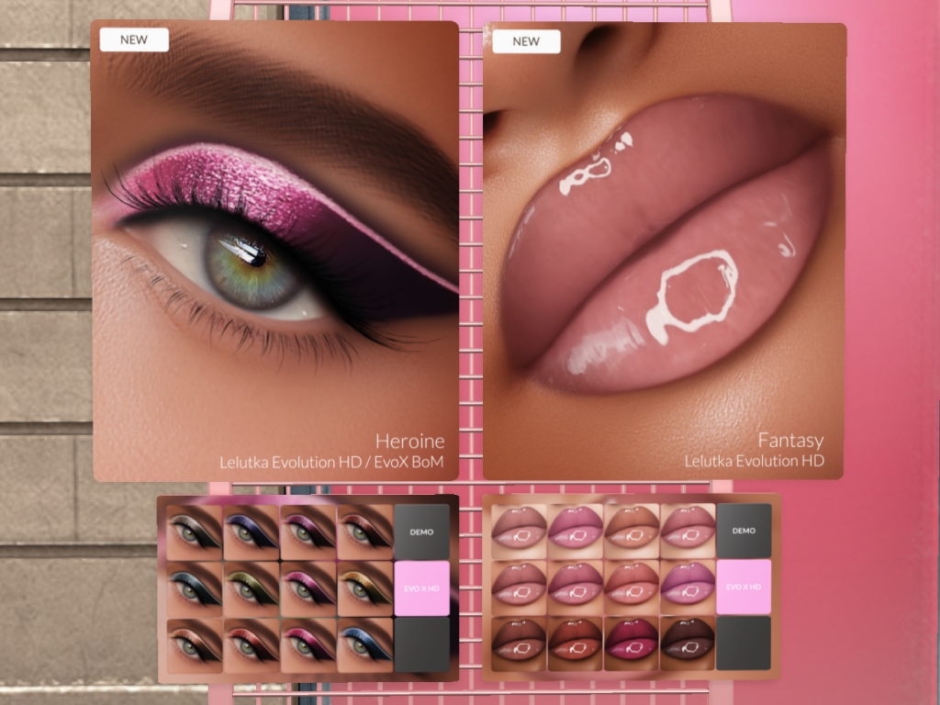Click the NEW badge on Fantasy poster
This screenshot has height=705, width=940.
click(x=526, y=41)
